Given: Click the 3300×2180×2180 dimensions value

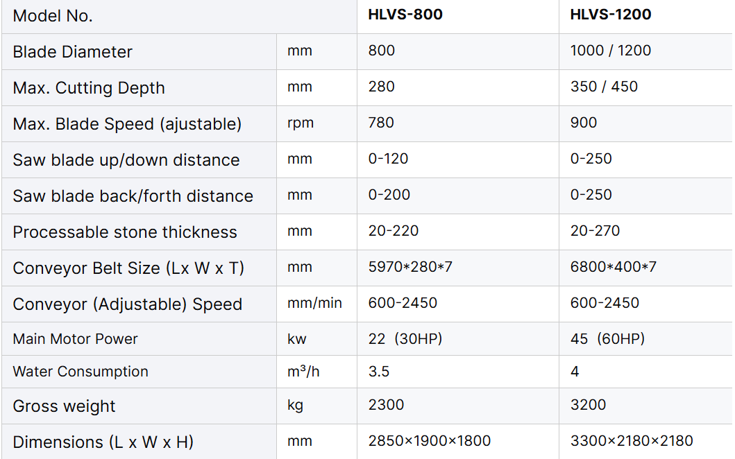Looking at the screenshot, I should tap(631, 441).
